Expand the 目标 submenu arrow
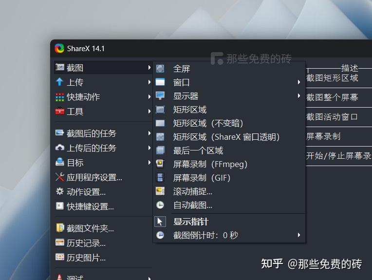The width and height of the screenshot is (372, 280). [149, 163]
